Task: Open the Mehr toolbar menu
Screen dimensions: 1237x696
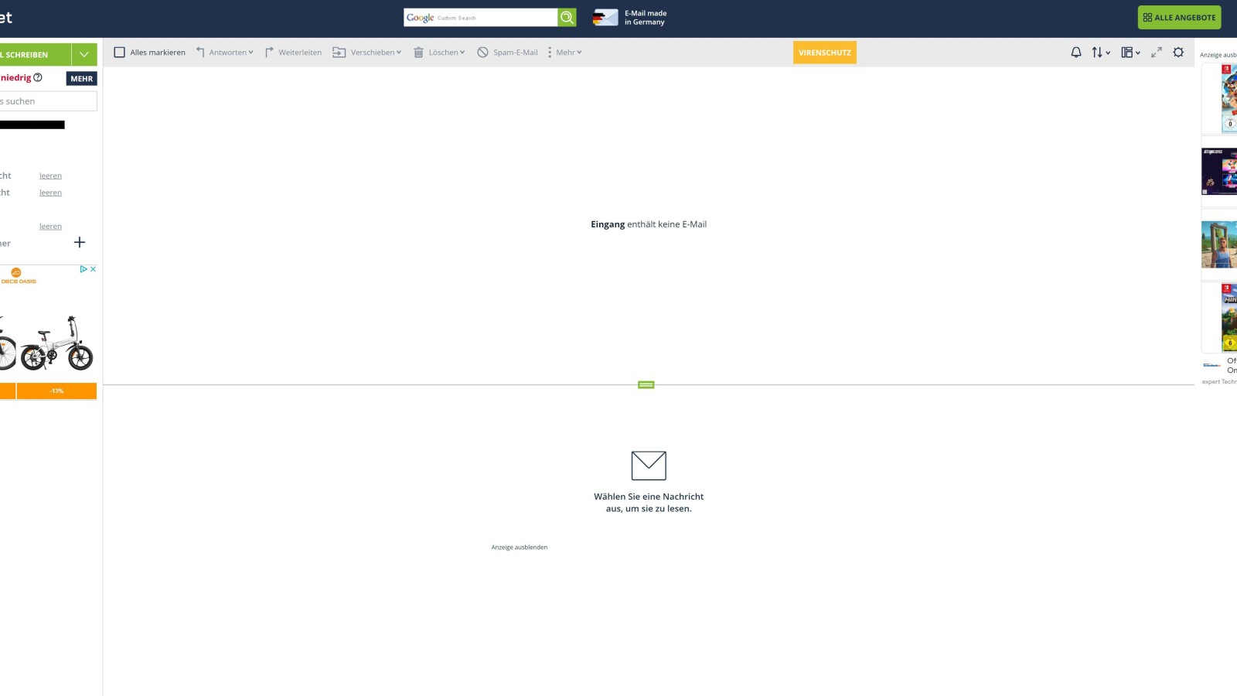Action: pos(564,53)
